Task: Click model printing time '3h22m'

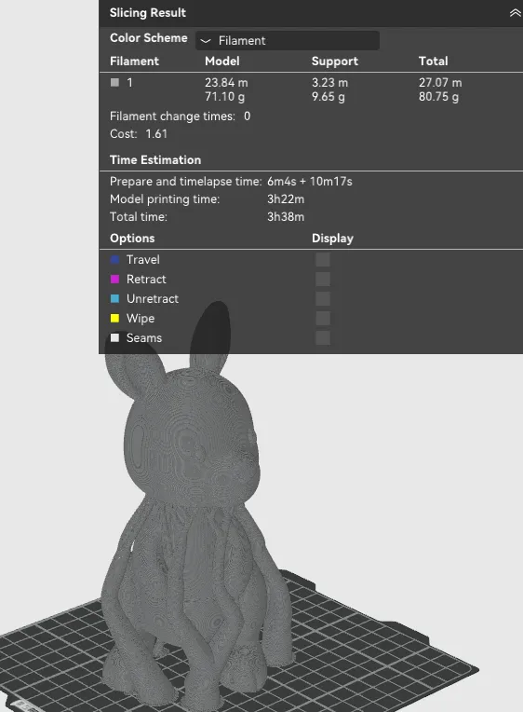Action: tap(286, 199)
